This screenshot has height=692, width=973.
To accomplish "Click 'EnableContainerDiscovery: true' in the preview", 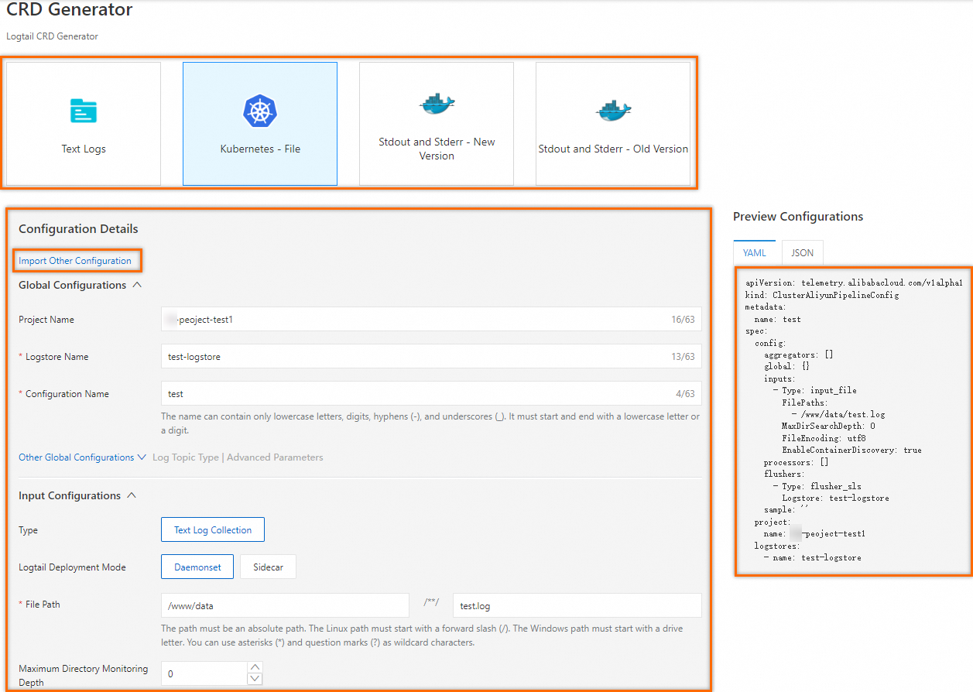I will (851, 450).
